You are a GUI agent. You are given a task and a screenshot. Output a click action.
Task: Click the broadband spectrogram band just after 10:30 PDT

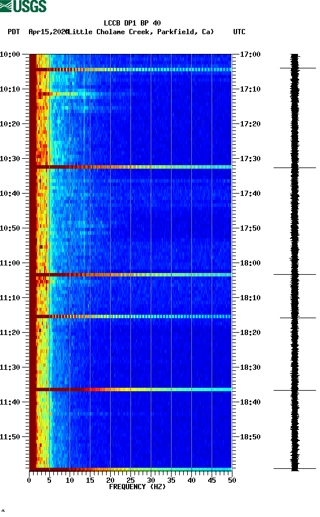[130, 167]
